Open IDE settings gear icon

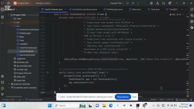(x=170, y=3)
